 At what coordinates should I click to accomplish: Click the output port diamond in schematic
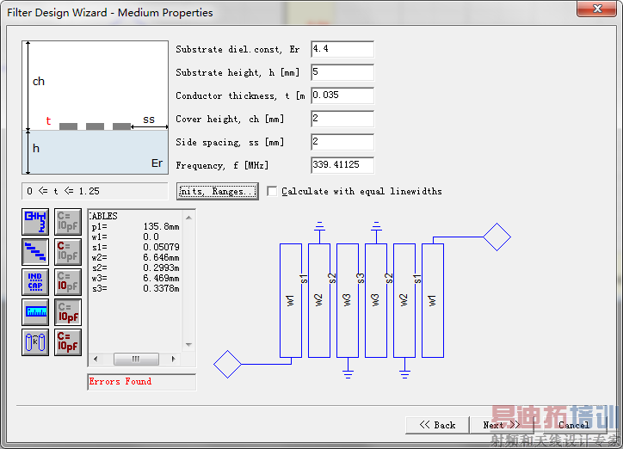pyautogui.click(x=497, y=237)
